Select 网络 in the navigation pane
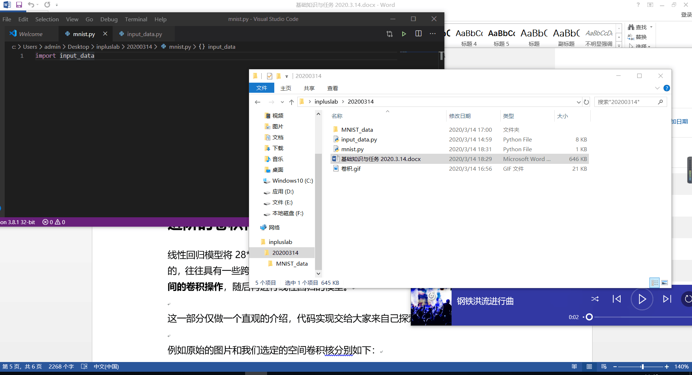 (274, 227)
